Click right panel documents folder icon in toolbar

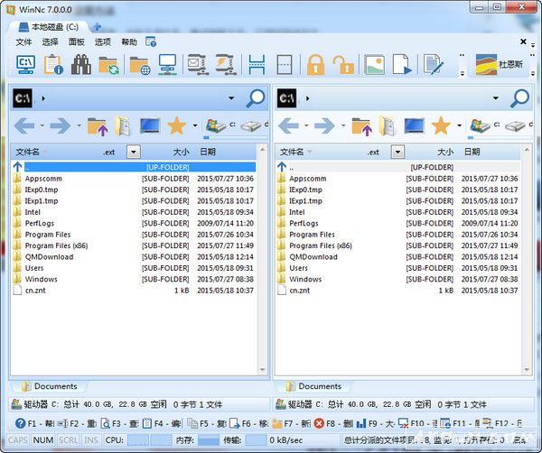[388, 126]
